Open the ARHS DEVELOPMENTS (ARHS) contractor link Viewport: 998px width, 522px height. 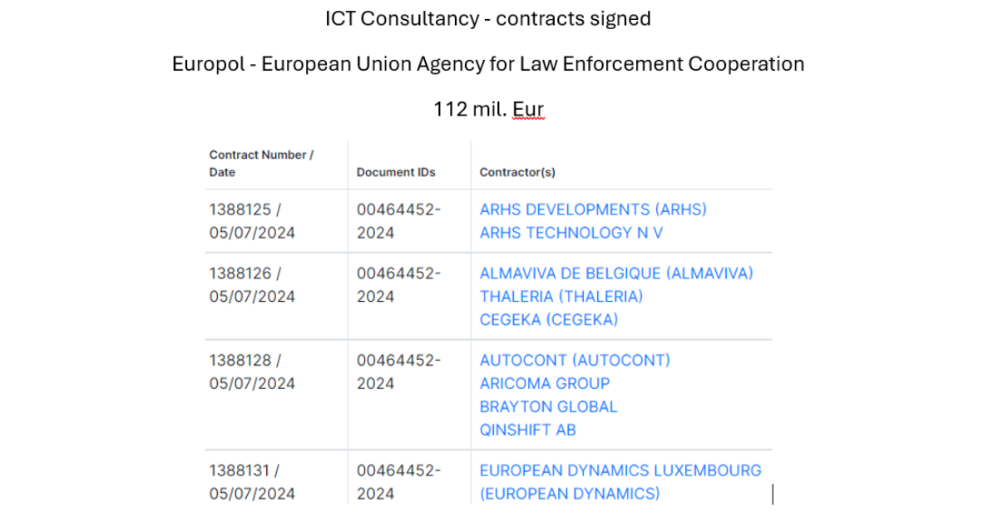(593, 209)
